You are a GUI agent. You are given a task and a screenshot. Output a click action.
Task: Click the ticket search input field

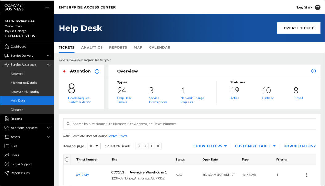pyautogui.click(x=189, y=124)
